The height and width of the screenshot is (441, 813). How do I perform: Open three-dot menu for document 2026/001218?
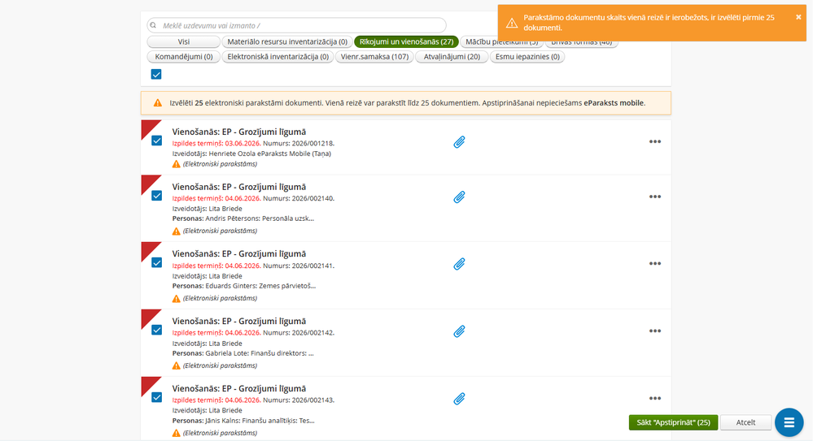click(x=655, y=142)
